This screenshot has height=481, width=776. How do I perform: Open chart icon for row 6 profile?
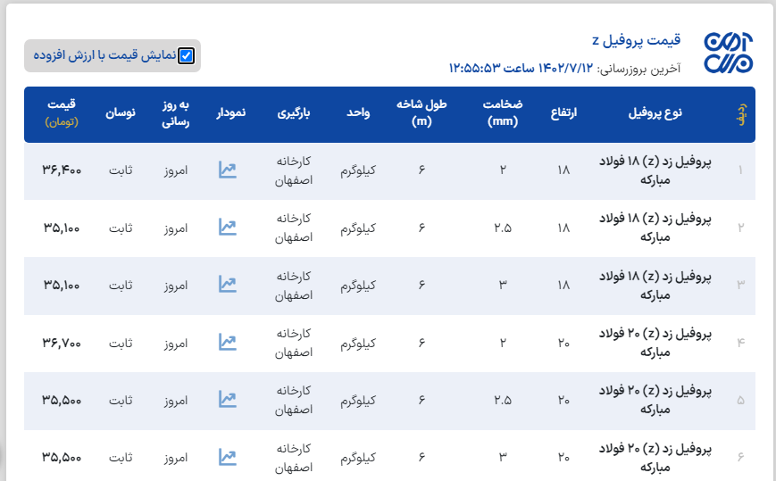228,457
